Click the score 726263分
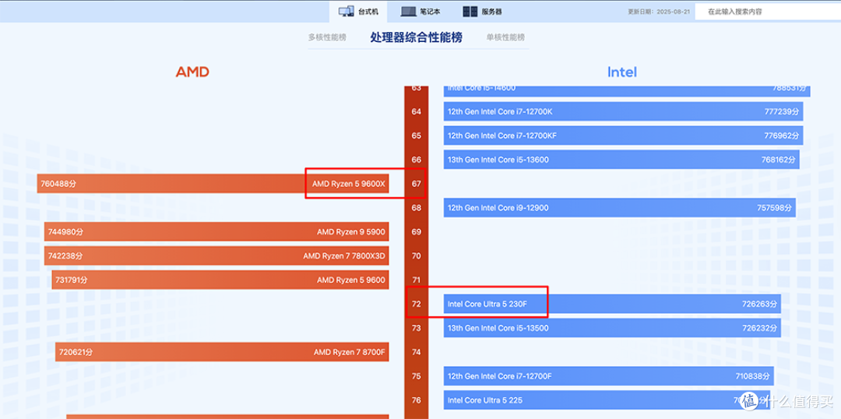Viewport: 841px width, 419px height. click(x=760, y=305)
